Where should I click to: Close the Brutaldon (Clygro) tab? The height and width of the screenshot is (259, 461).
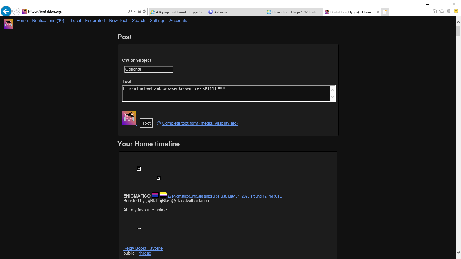378,12
